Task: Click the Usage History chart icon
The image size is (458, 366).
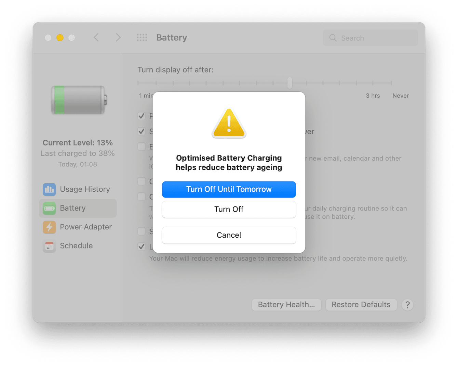Action: pyautogui.click(x=49, y=189)
